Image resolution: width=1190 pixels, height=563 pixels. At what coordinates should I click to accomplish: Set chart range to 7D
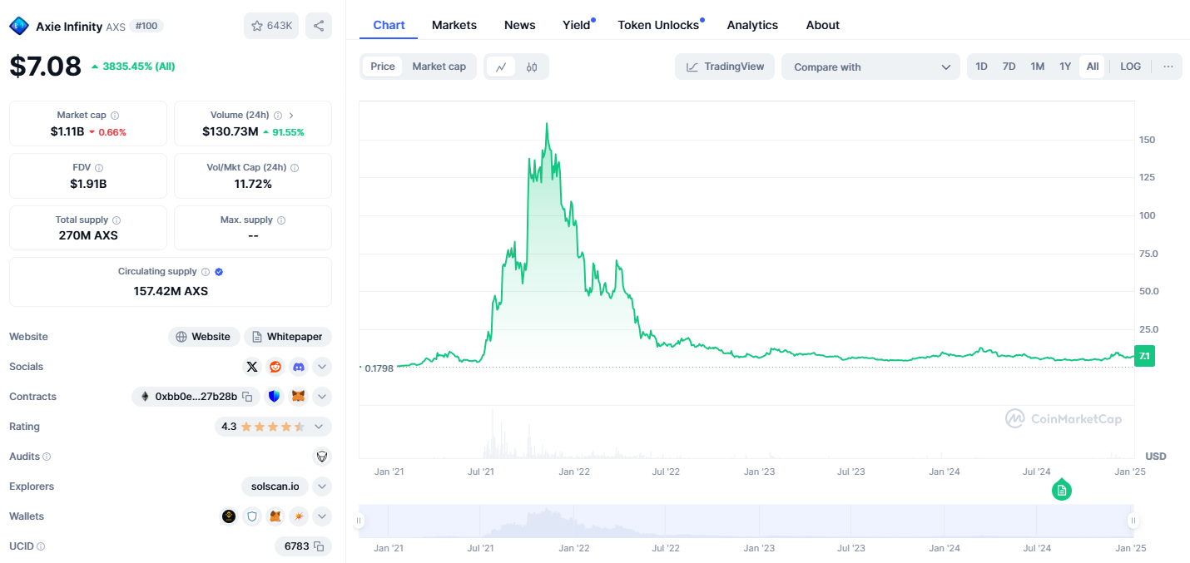[1009, 67]
